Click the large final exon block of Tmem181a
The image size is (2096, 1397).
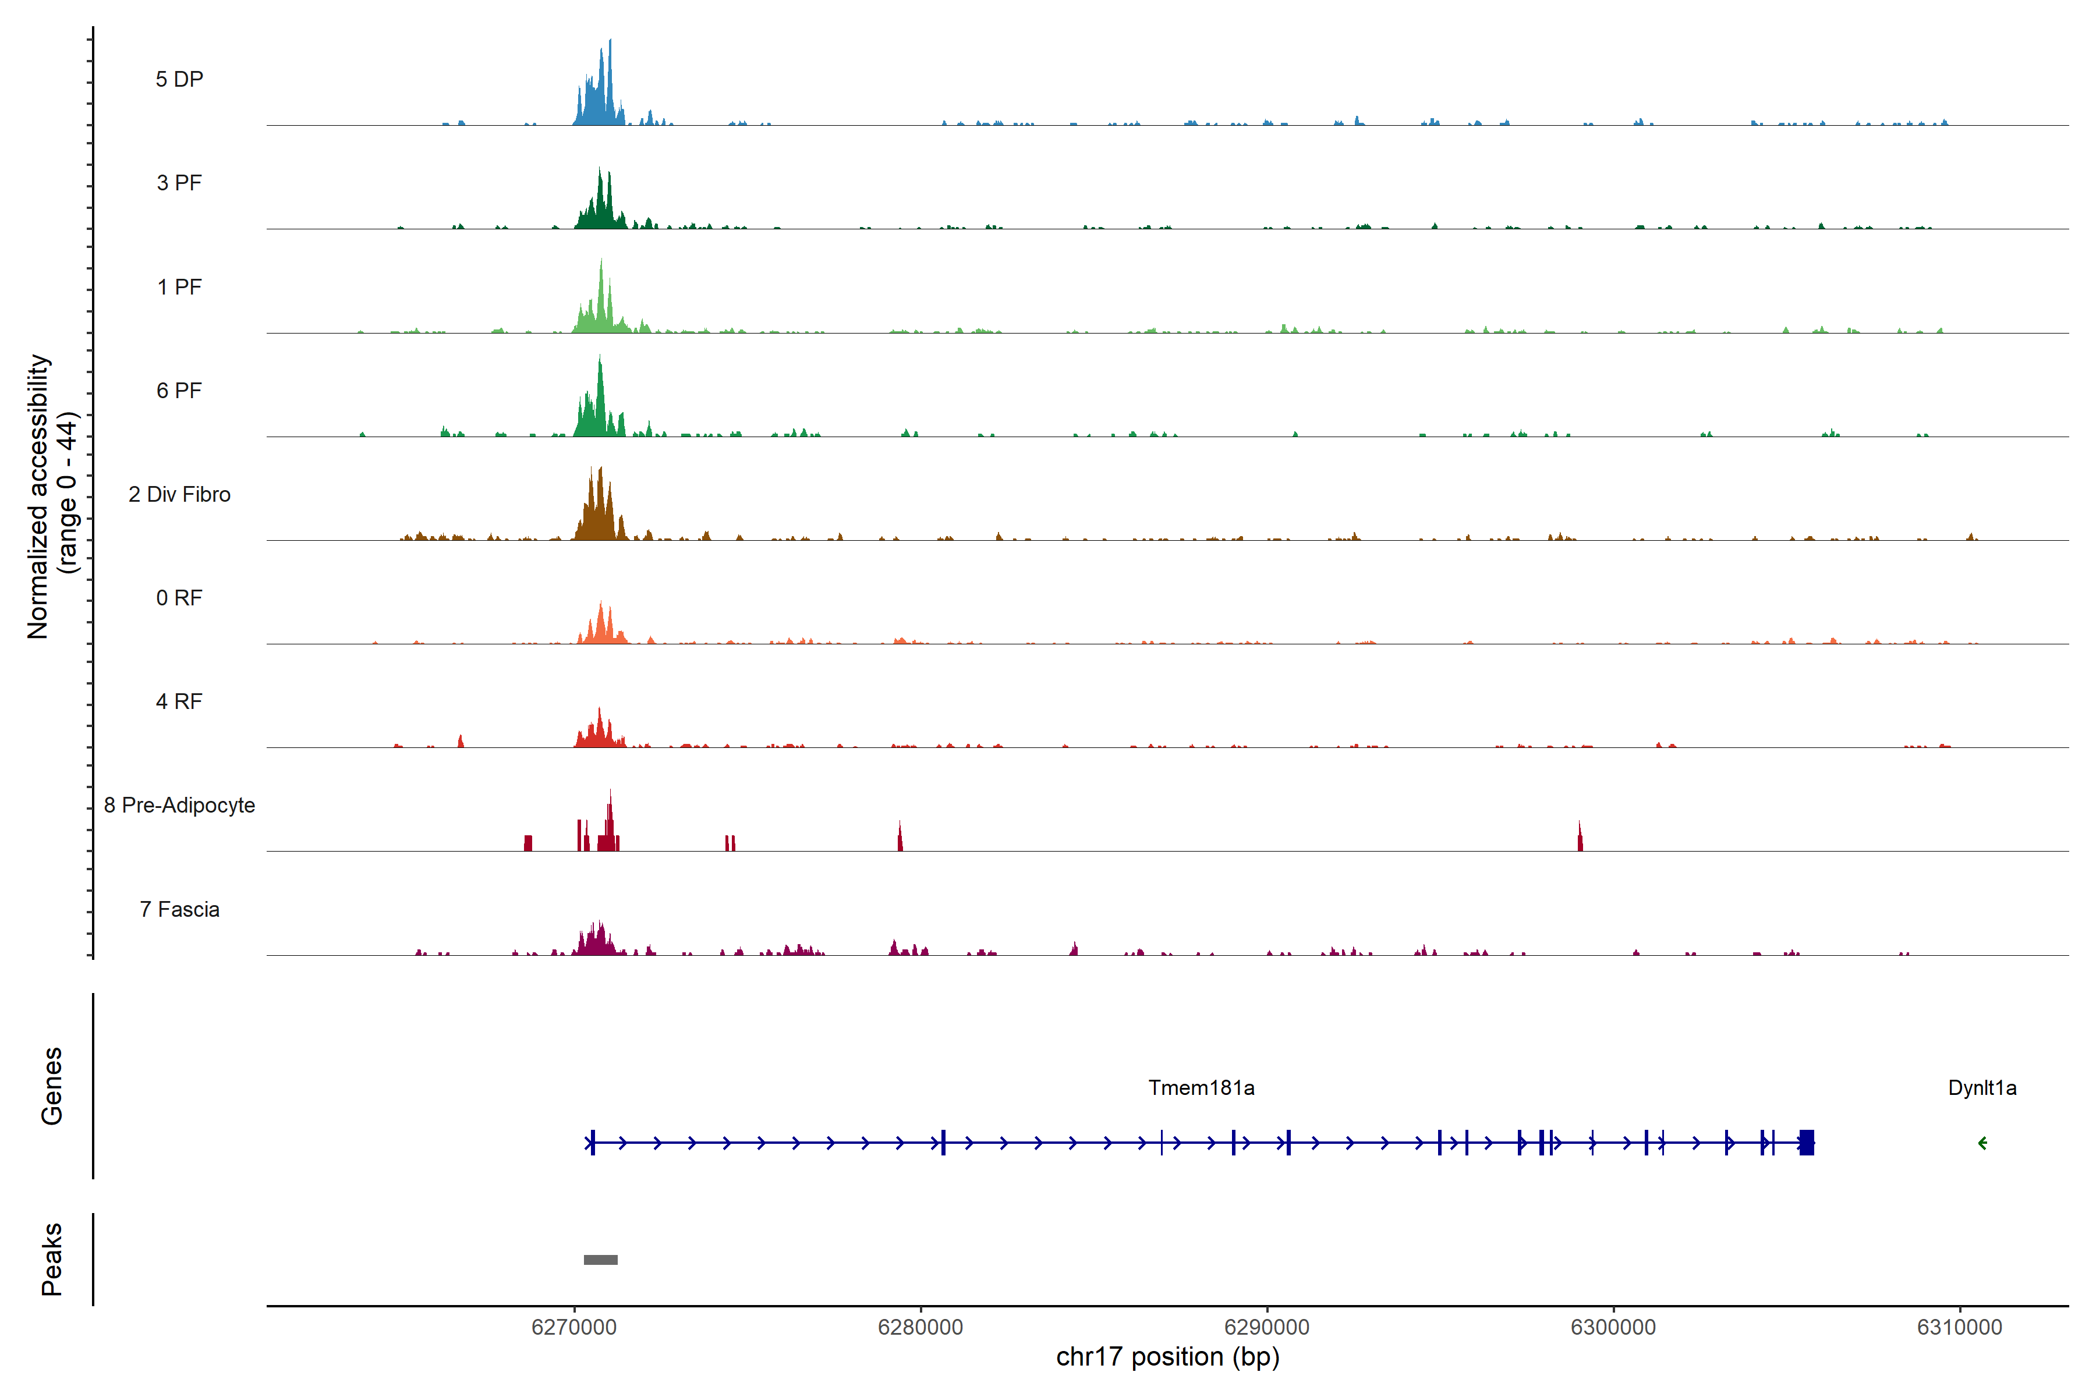1807,1142
